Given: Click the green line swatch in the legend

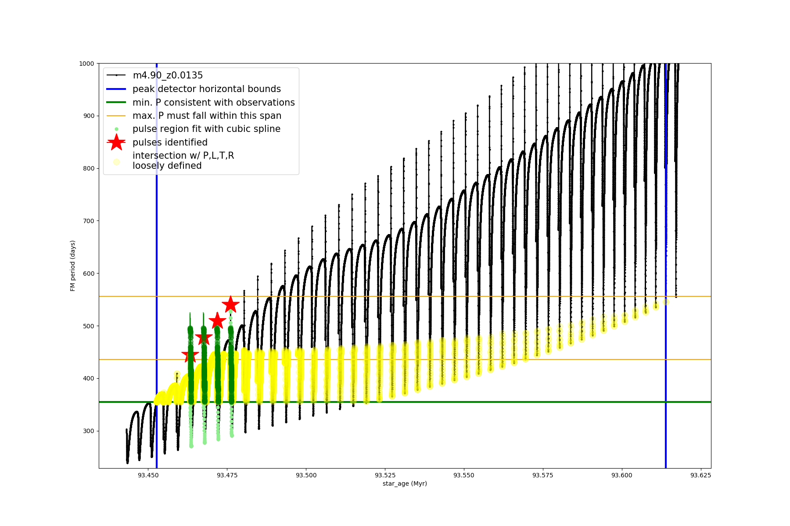Looking at the screenshot, I should (116, 103).
